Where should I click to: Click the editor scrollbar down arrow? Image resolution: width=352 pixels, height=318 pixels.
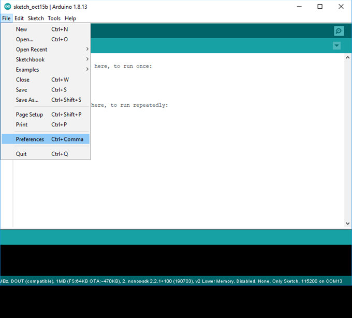pyautogui.click(x=348, y=224)
